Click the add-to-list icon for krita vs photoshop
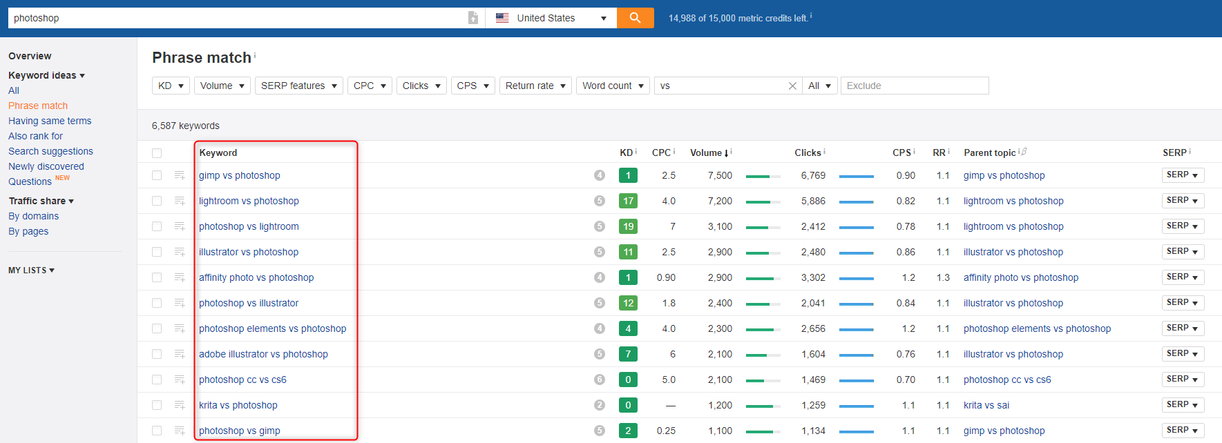The height and width of the screenshot is (443, 1222). click(x=180, y=405)
